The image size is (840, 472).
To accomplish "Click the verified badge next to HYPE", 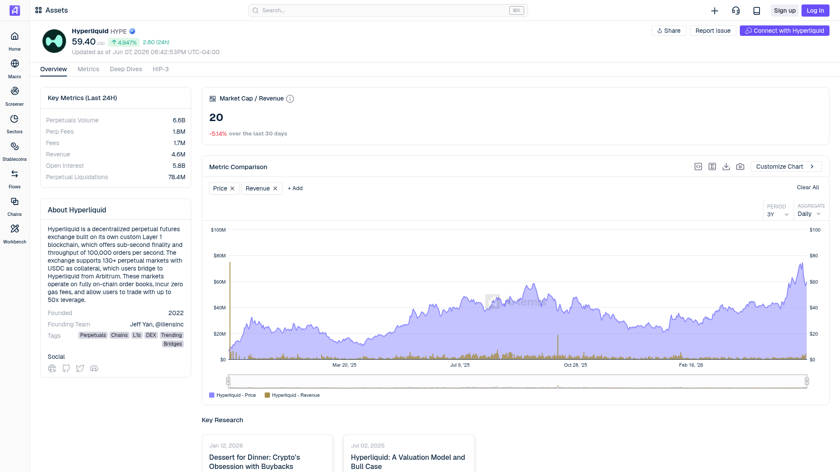I will [x=132, y=31].
